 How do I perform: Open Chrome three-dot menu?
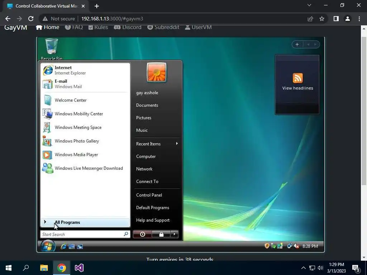click(x=359, y=19)
